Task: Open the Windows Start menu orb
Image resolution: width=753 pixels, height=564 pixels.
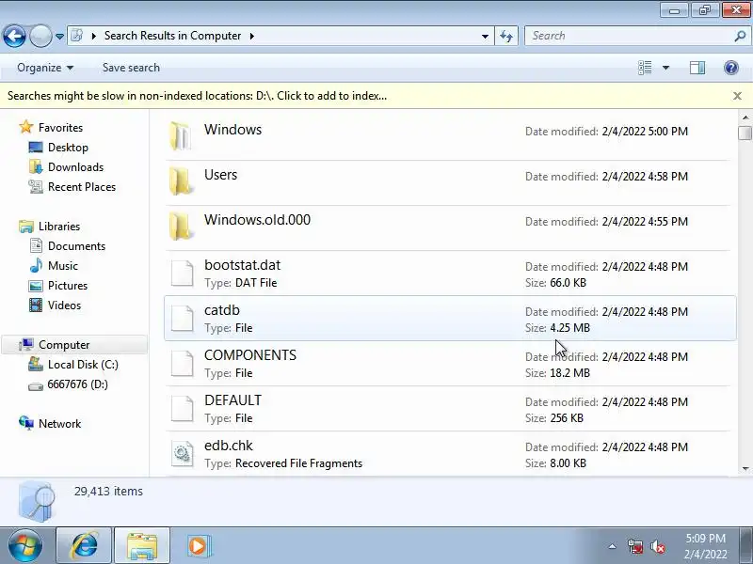Action: [x=24, y=546]
